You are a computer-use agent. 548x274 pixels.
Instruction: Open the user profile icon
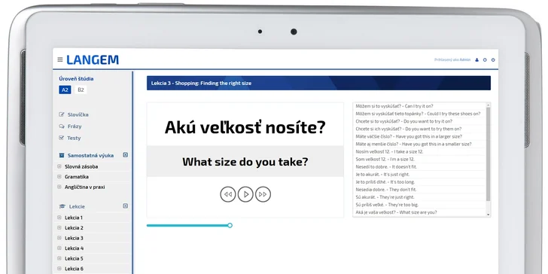(x=477, y=59)
